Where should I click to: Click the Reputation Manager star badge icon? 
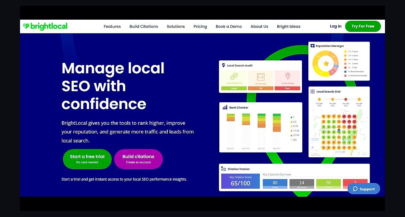pos(312,46)
